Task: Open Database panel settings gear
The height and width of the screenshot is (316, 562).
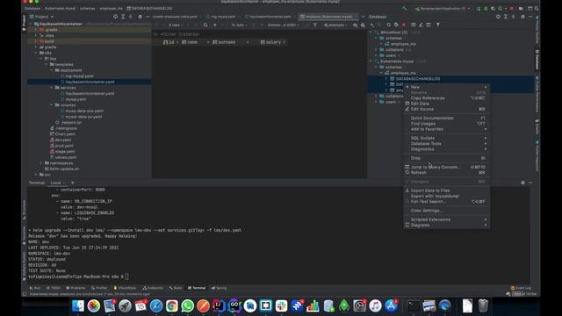Action: pos(522,17)
